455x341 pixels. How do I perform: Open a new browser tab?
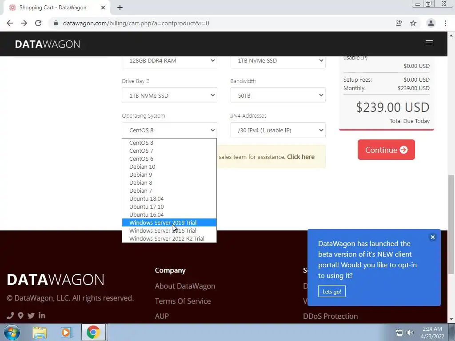click(120, 8)
